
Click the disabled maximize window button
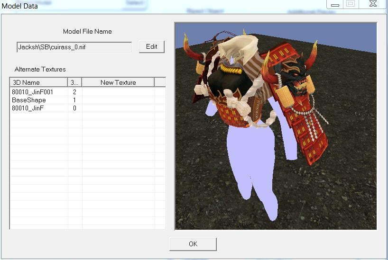click(351, 4)
